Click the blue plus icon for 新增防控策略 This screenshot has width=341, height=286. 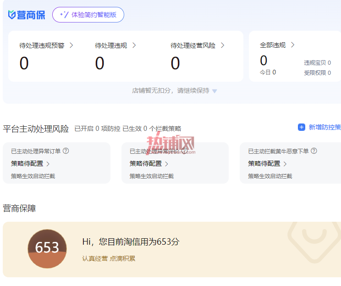(302, 127)
